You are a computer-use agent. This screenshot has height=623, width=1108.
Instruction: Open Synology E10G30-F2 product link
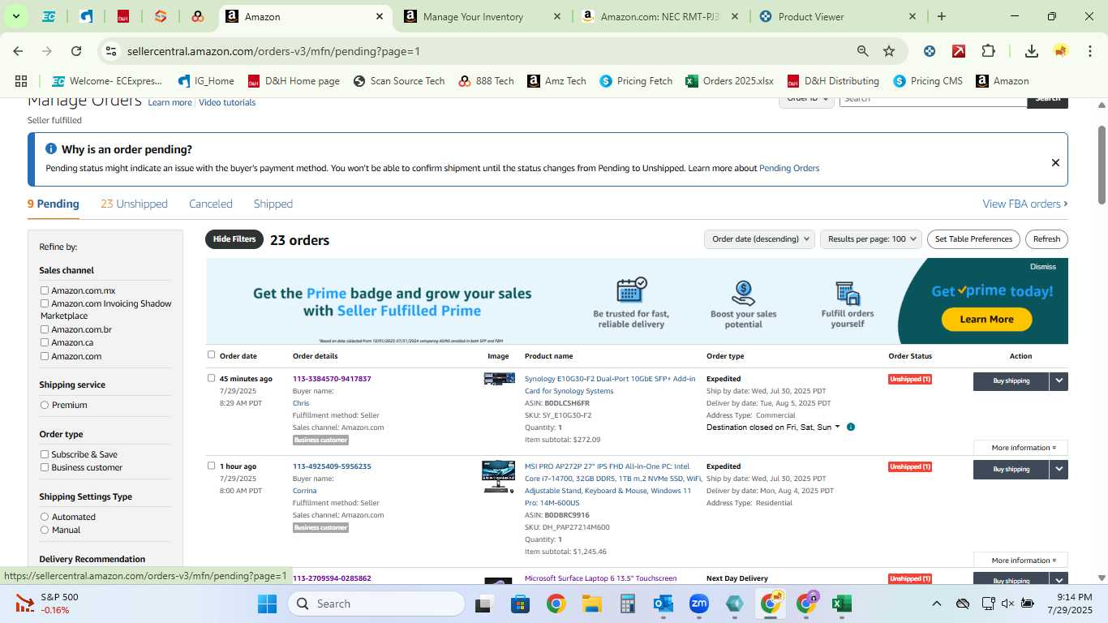pos(610,385)
